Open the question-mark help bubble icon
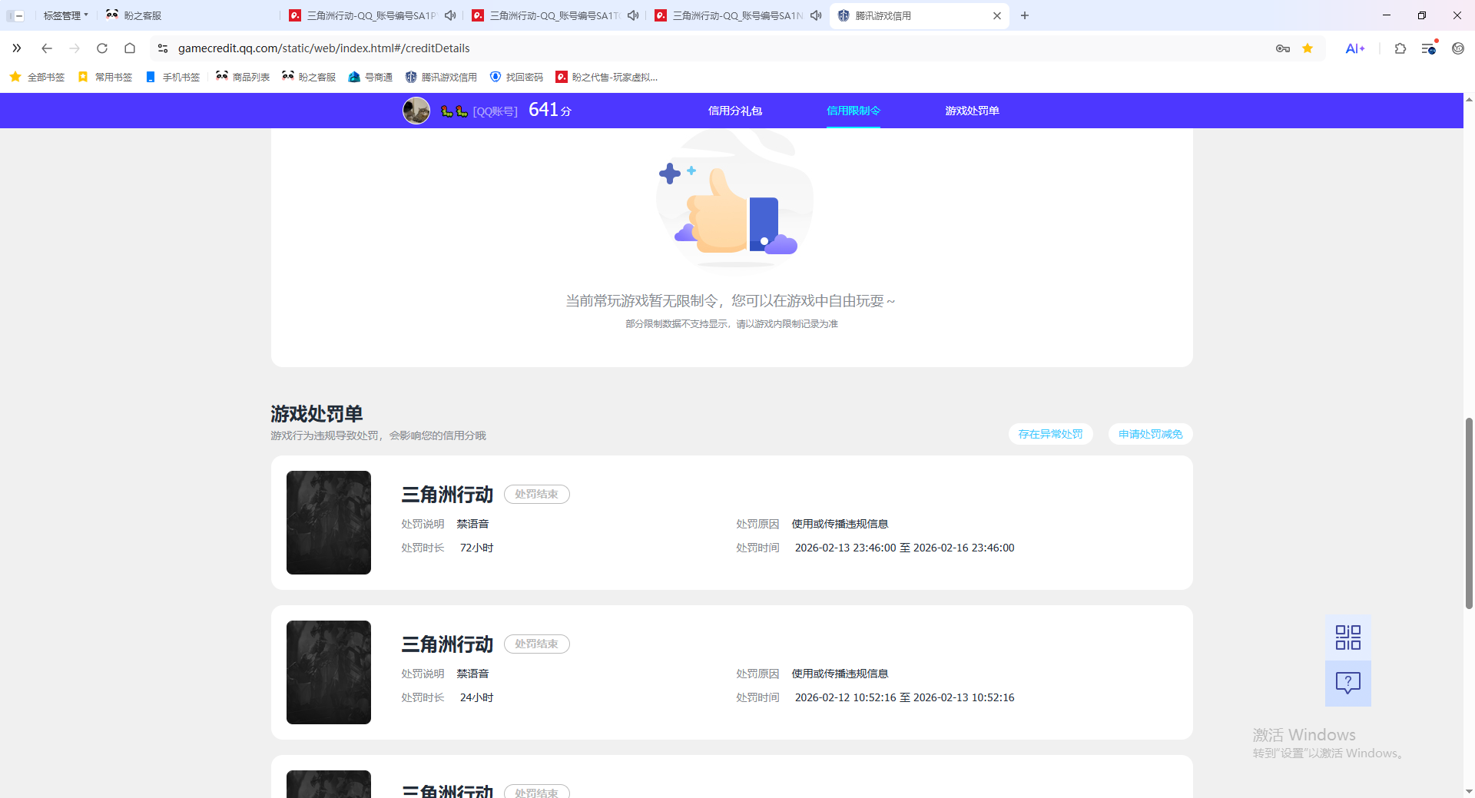 (x=1347, y=683)
